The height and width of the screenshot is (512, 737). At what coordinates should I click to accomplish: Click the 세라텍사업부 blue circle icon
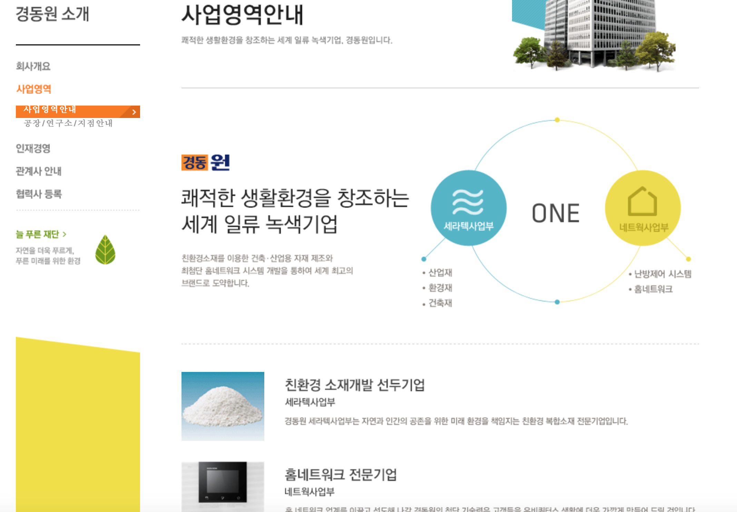click(469, 208)
